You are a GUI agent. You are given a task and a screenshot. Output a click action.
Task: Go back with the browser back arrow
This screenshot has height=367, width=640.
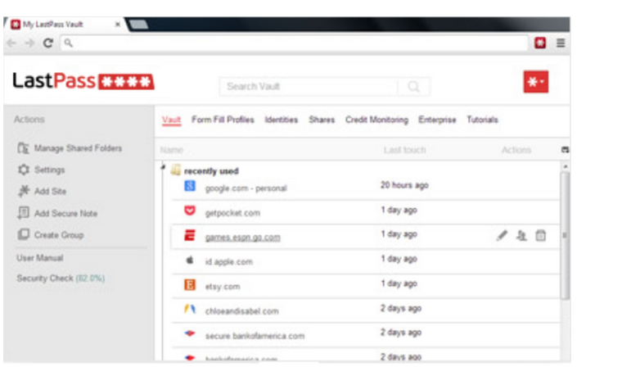[11, 43]
